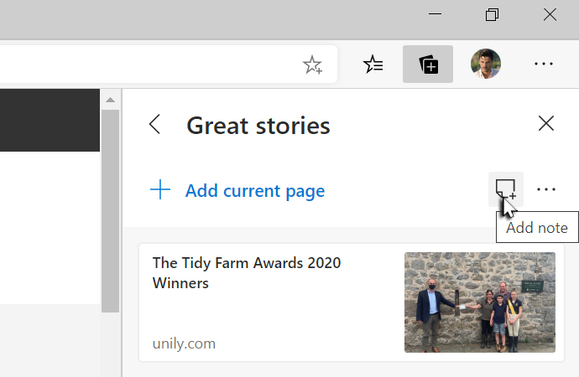The height and width of the screenshot is (377, 579).
Task: Click the Add current page link
Action: (x=254, y=191)
